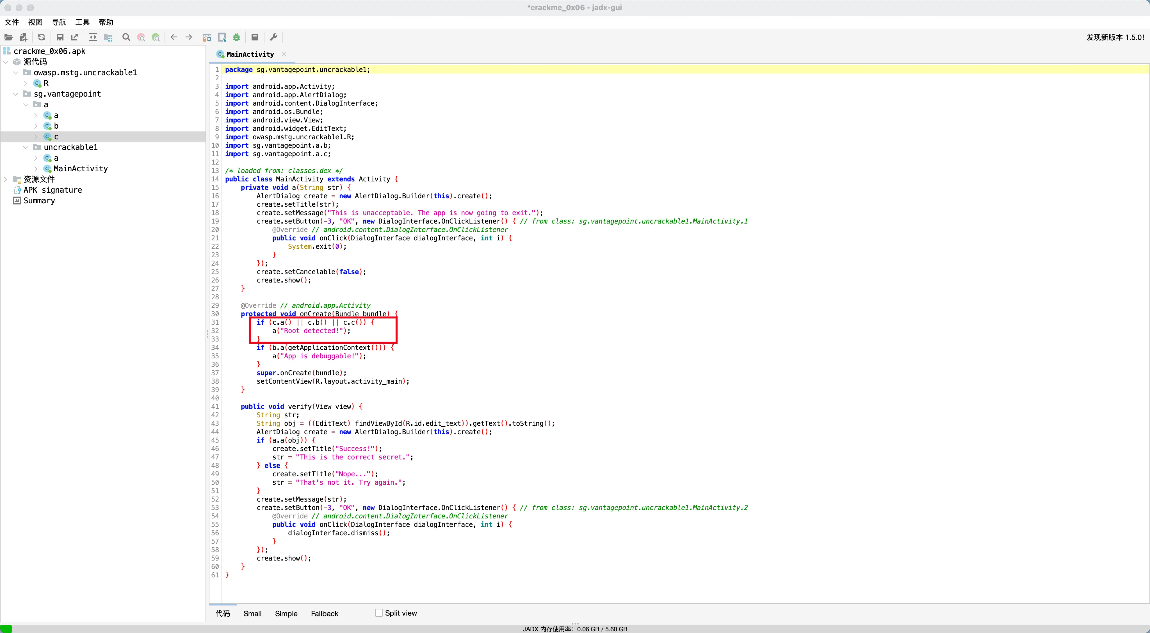Click the JADX memory usage bar

(x=574, y=629)
